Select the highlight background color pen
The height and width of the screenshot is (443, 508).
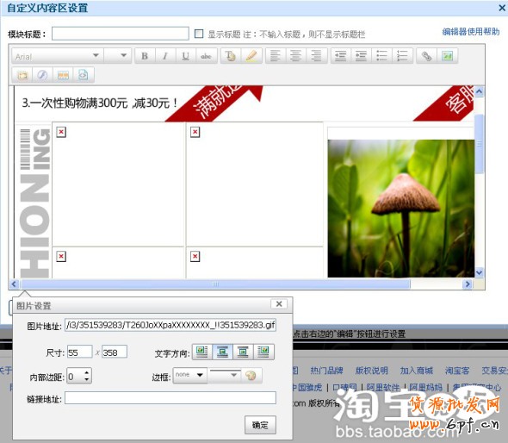click(x=251, y=56)
